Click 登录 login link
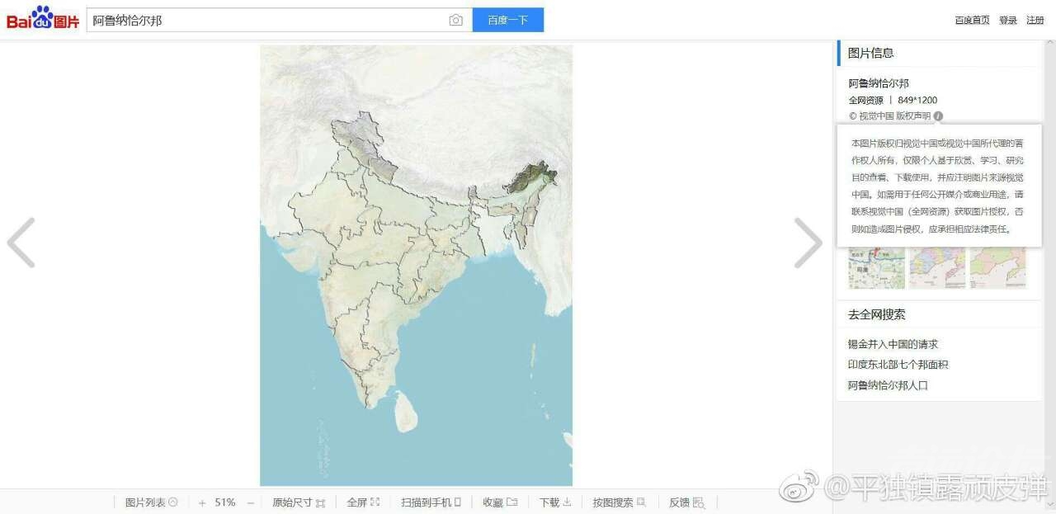 click(1008, 21)
